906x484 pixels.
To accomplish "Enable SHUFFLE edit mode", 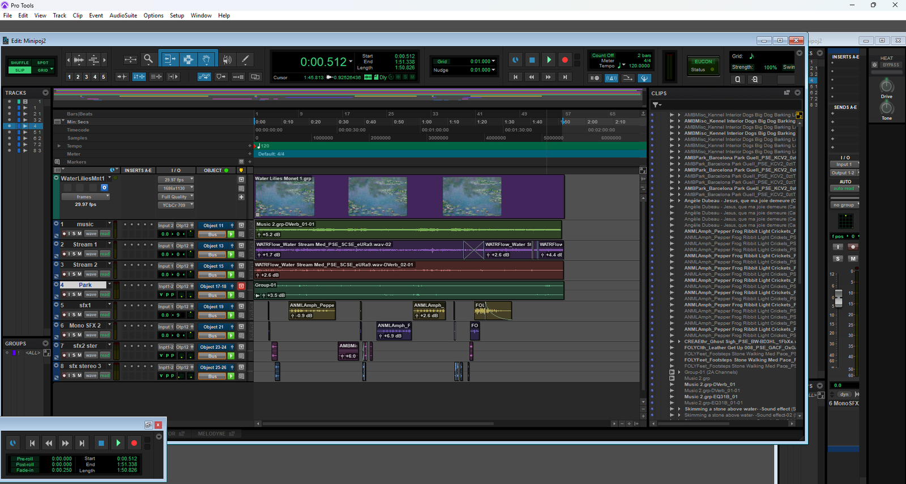I will (x=20, y=63).
